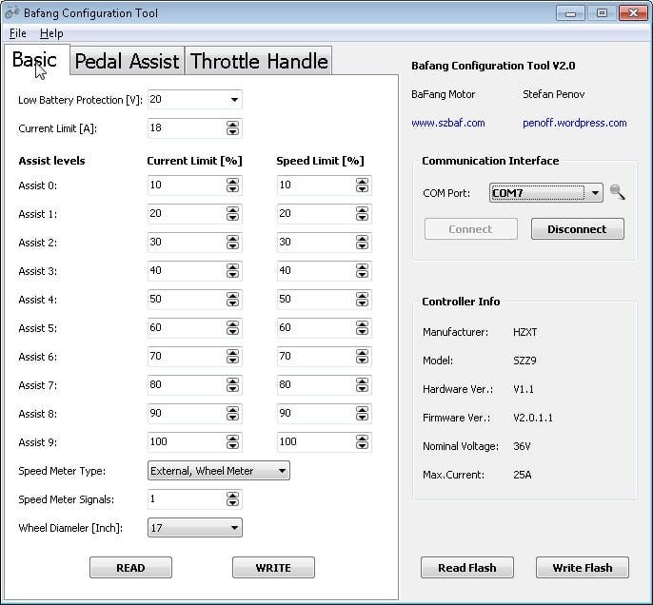The image size is (653, 605).
Task: Click the Stefan Penov author text
Action: [x=554, y=94]
